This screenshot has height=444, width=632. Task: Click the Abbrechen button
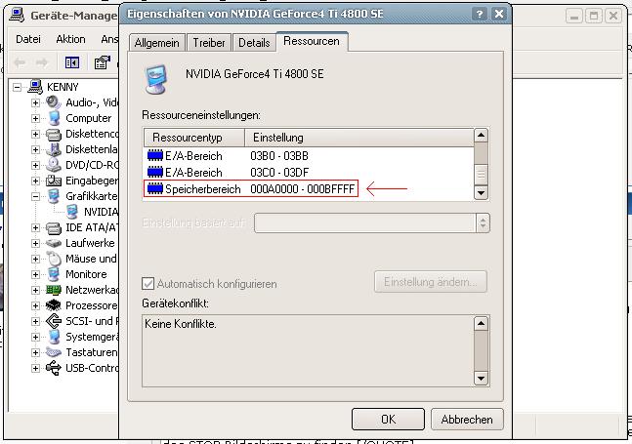pyautogui.click(x=467, y=419)
